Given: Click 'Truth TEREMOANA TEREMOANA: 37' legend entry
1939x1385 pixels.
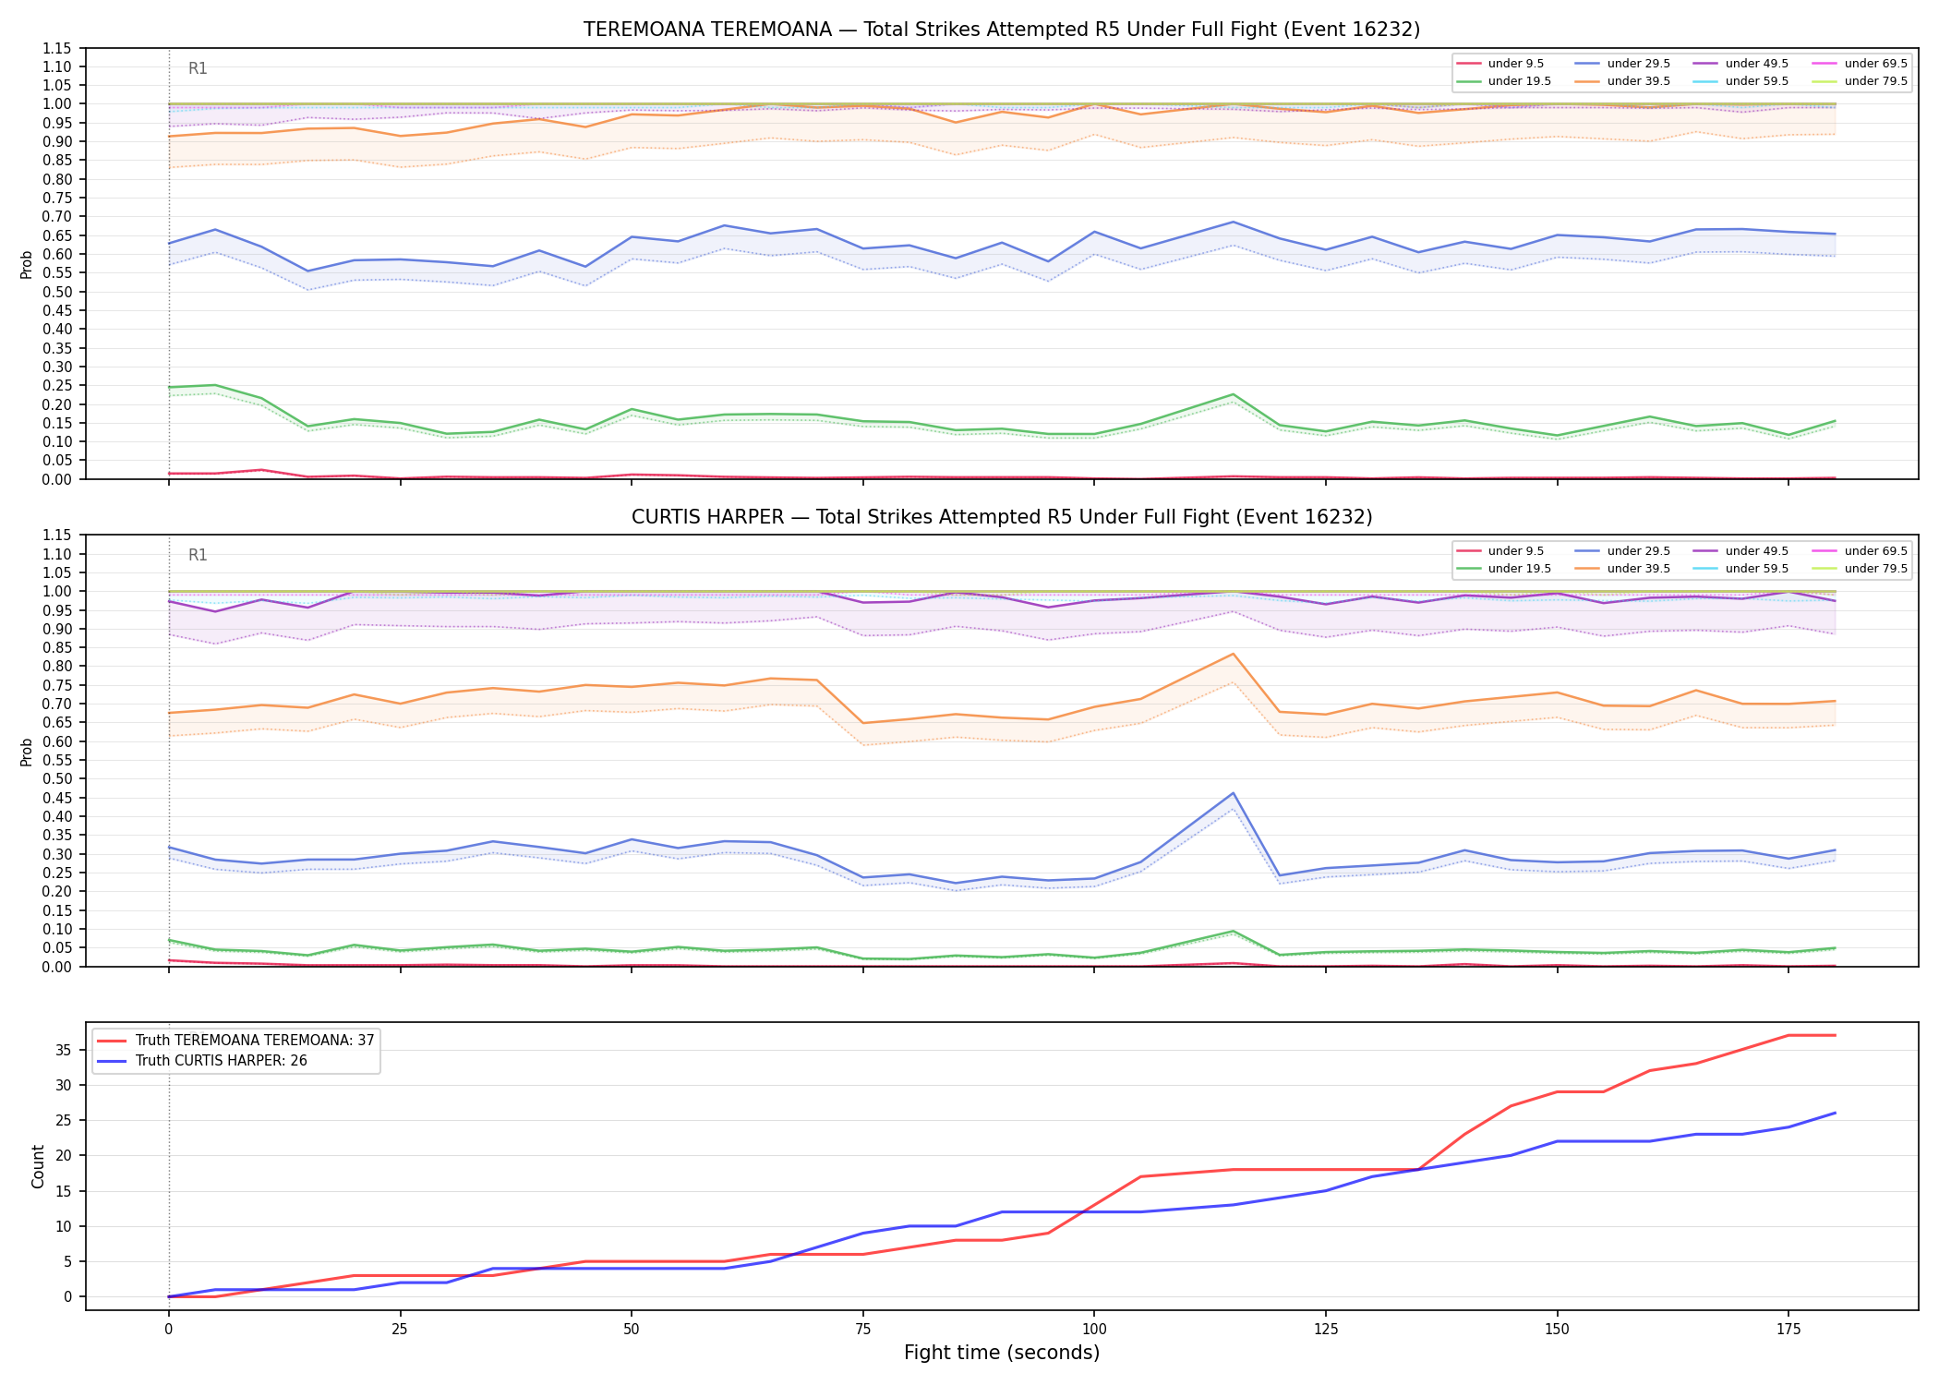Looking at the screenshot, I should click(236, 1041).
